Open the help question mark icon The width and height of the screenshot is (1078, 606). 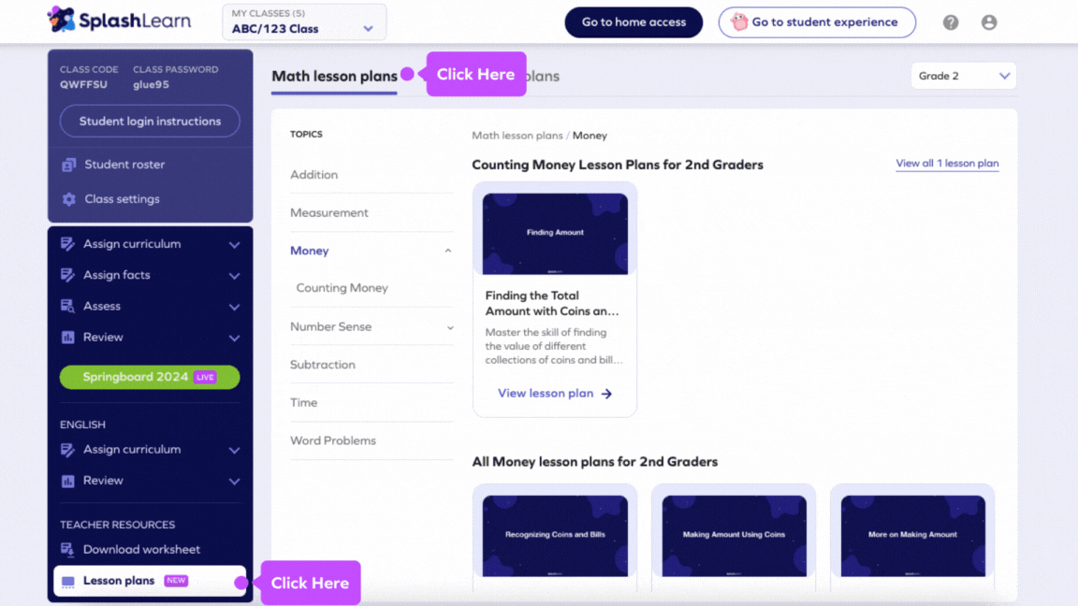pos(950,22)
